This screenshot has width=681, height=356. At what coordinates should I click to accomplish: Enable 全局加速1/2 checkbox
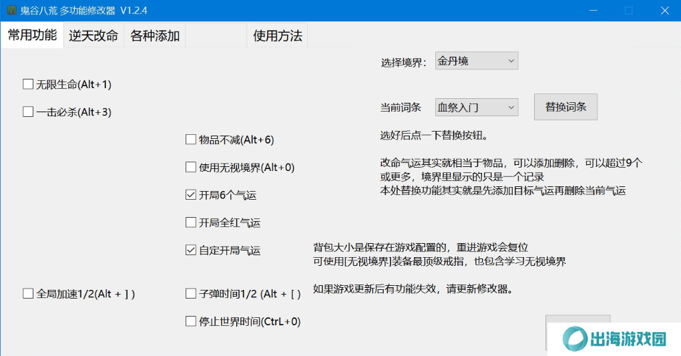pos(28,294)
